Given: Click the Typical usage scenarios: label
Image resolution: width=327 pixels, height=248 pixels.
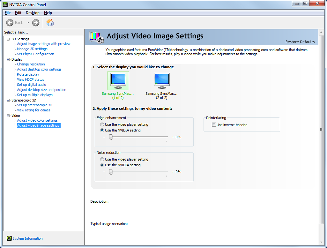Looking at the screenshot, I should click(x=109, y=224).
